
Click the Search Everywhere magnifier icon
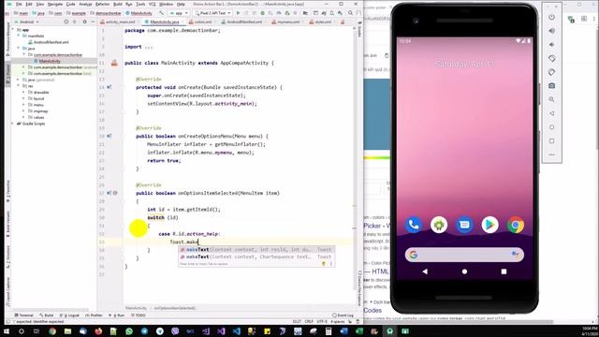350,13
